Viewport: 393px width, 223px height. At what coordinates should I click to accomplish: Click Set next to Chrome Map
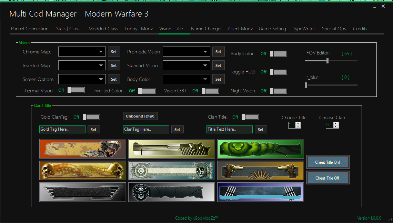pyautogui.click(x=114, y=52)
